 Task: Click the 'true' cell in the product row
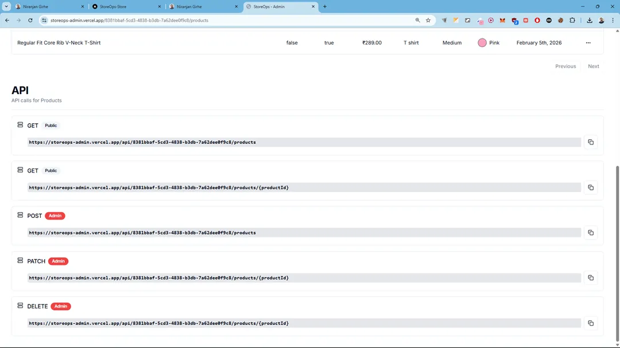pos(329,42)
